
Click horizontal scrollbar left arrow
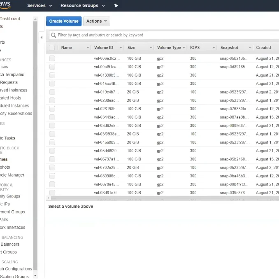[49, 198]
